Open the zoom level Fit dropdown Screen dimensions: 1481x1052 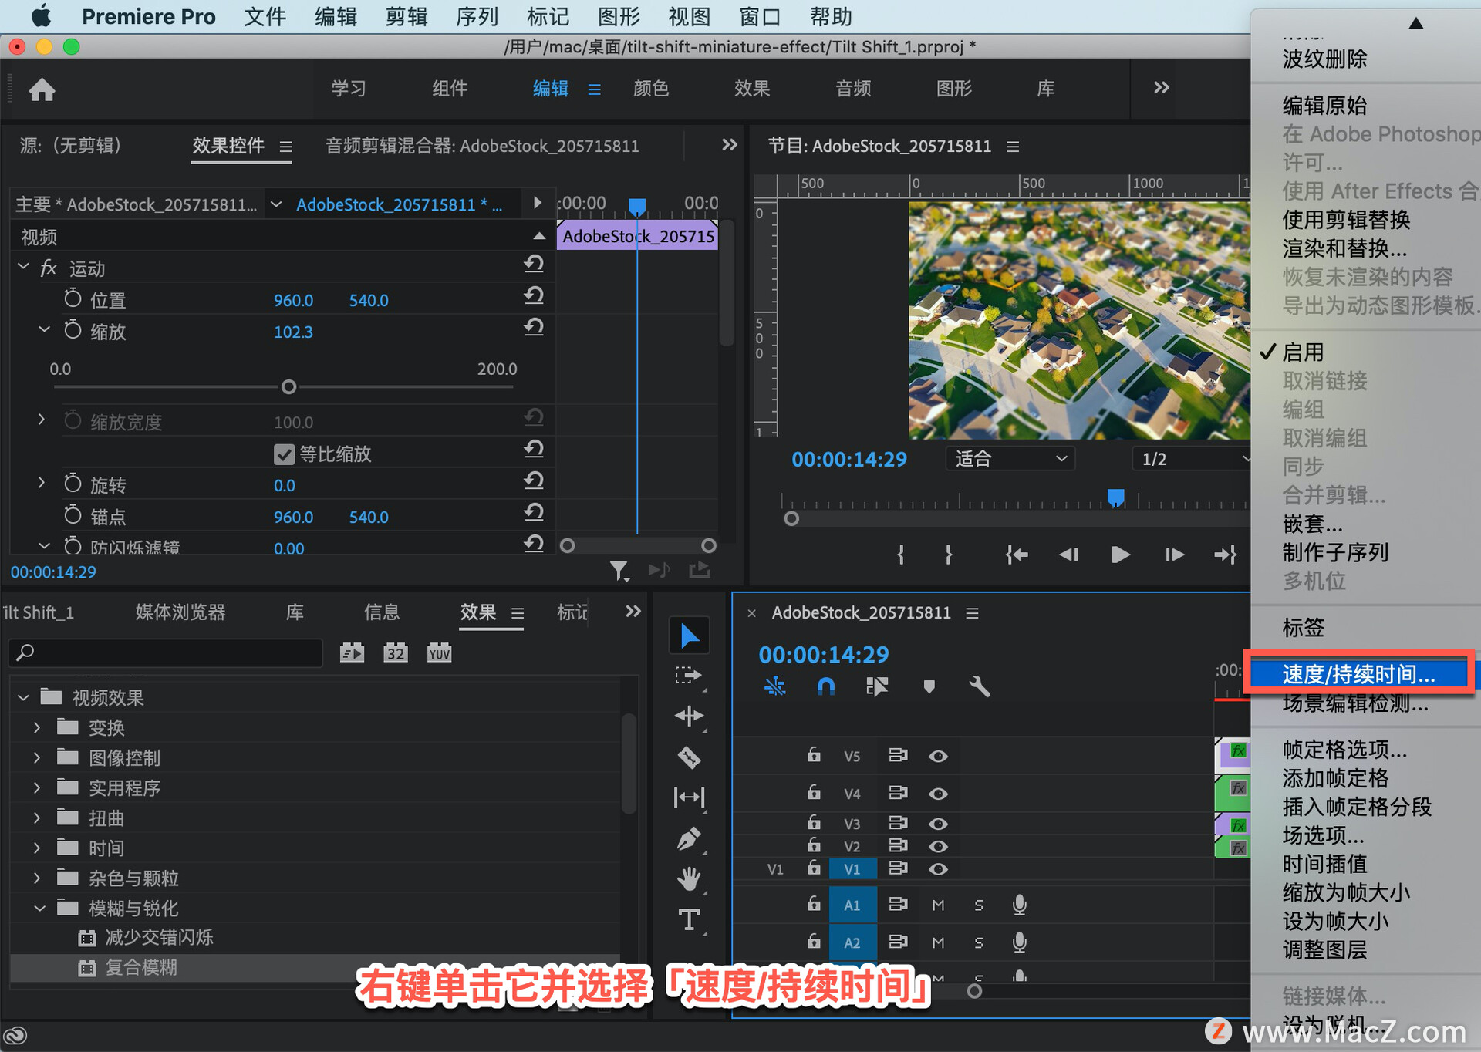(x=1010, y=459)
